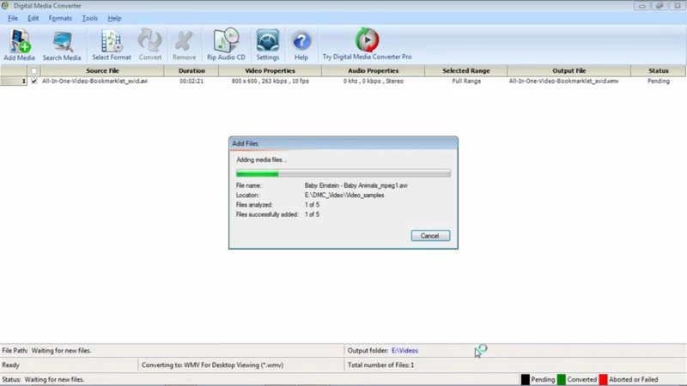Click Status: Waiting for new files text
The width and height of the screenshot is (687, 386).
coord(43,379)
